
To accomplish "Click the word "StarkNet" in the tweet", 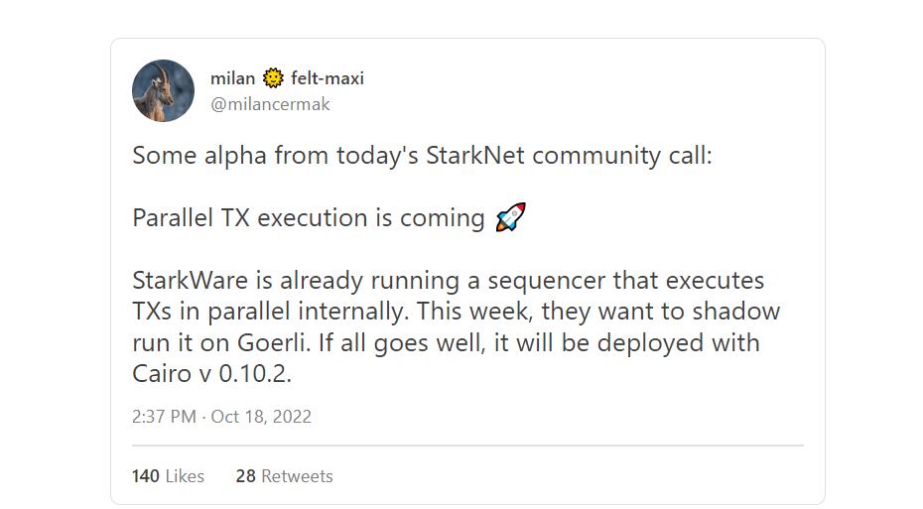I will pos(474,156).
